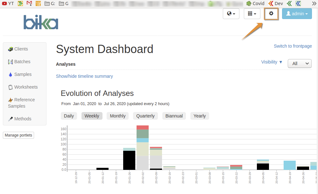Open the Covid bookmark

click(255, 3)
